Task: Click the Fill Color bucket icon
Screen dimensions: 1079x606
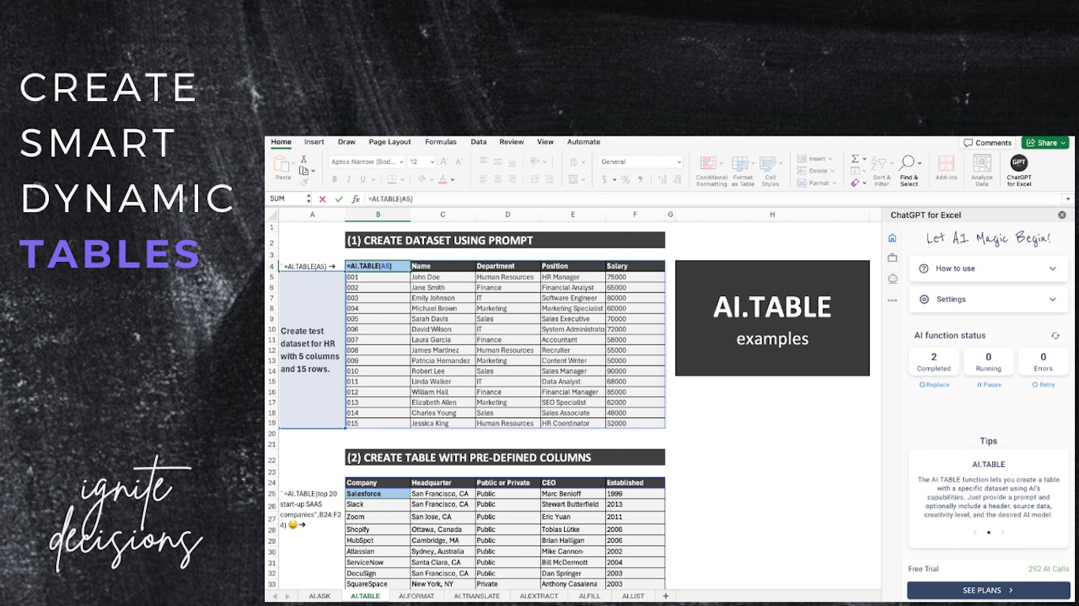Action: [x=420, y=180]
